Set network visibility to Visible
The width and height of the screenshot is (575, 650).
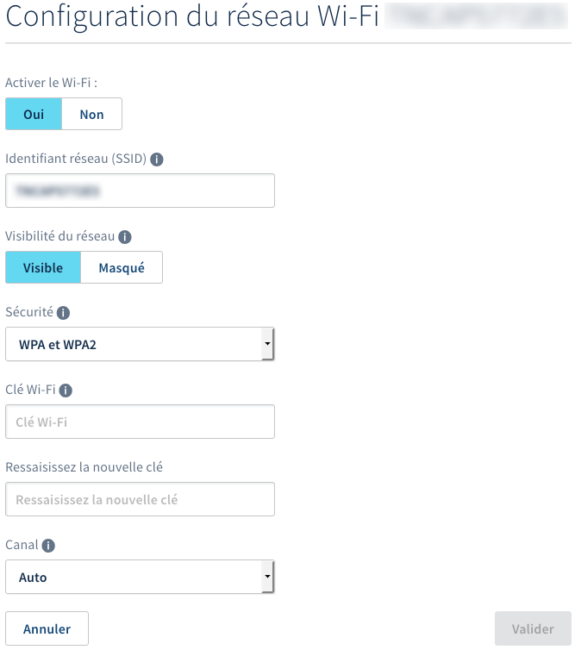(43, 267)
